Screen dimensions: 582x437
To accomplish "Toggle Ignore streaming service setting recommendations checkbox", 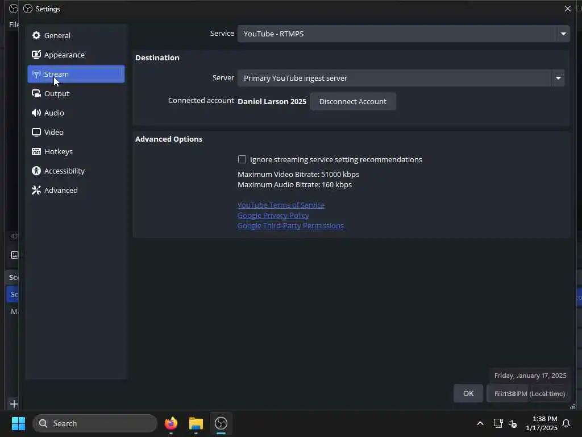I will tap(242, 159).
